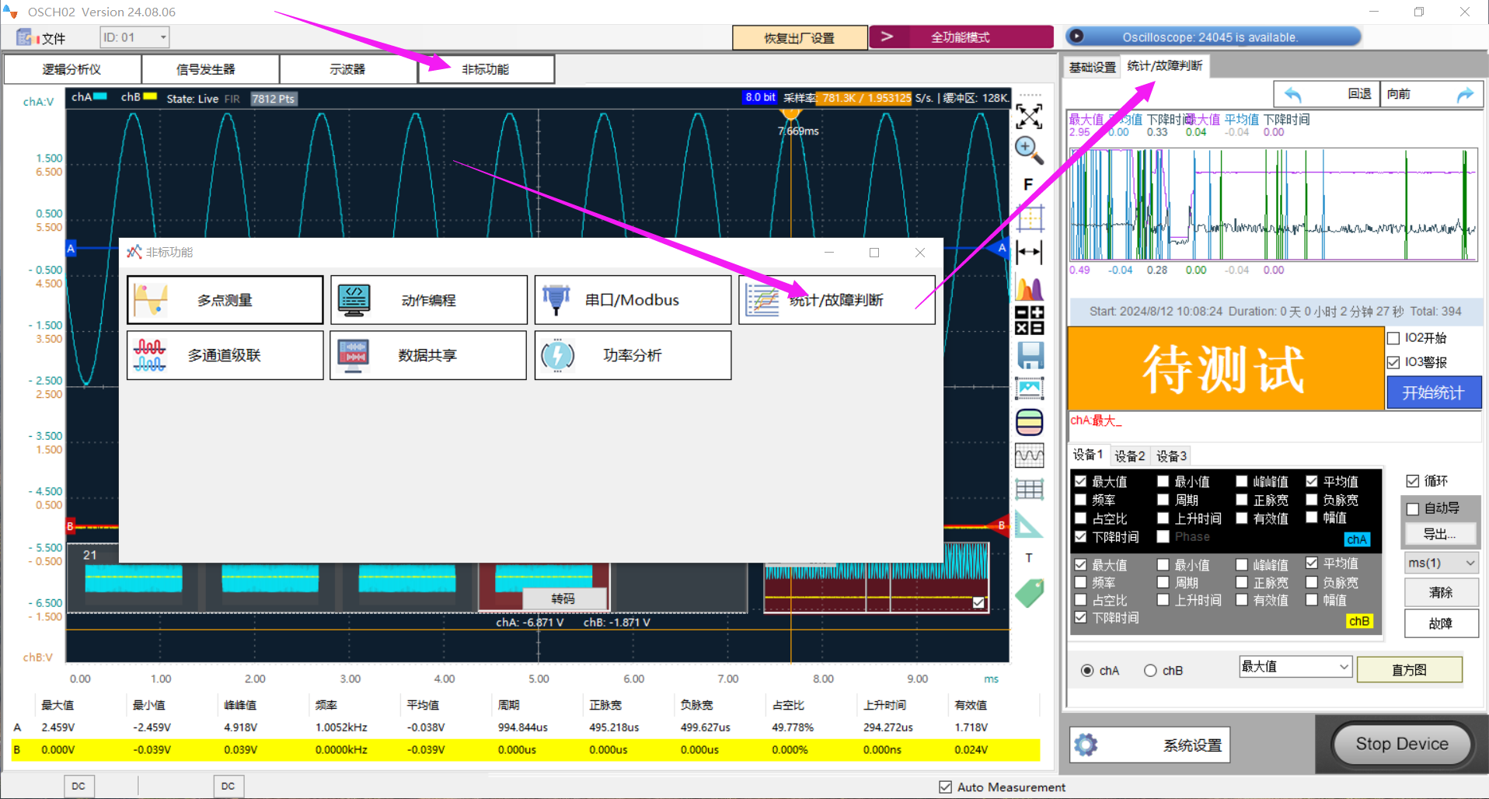Open the 功率分析 power analysis tool
Viewport: 1489px width, 799px height.
coord(633,355)
